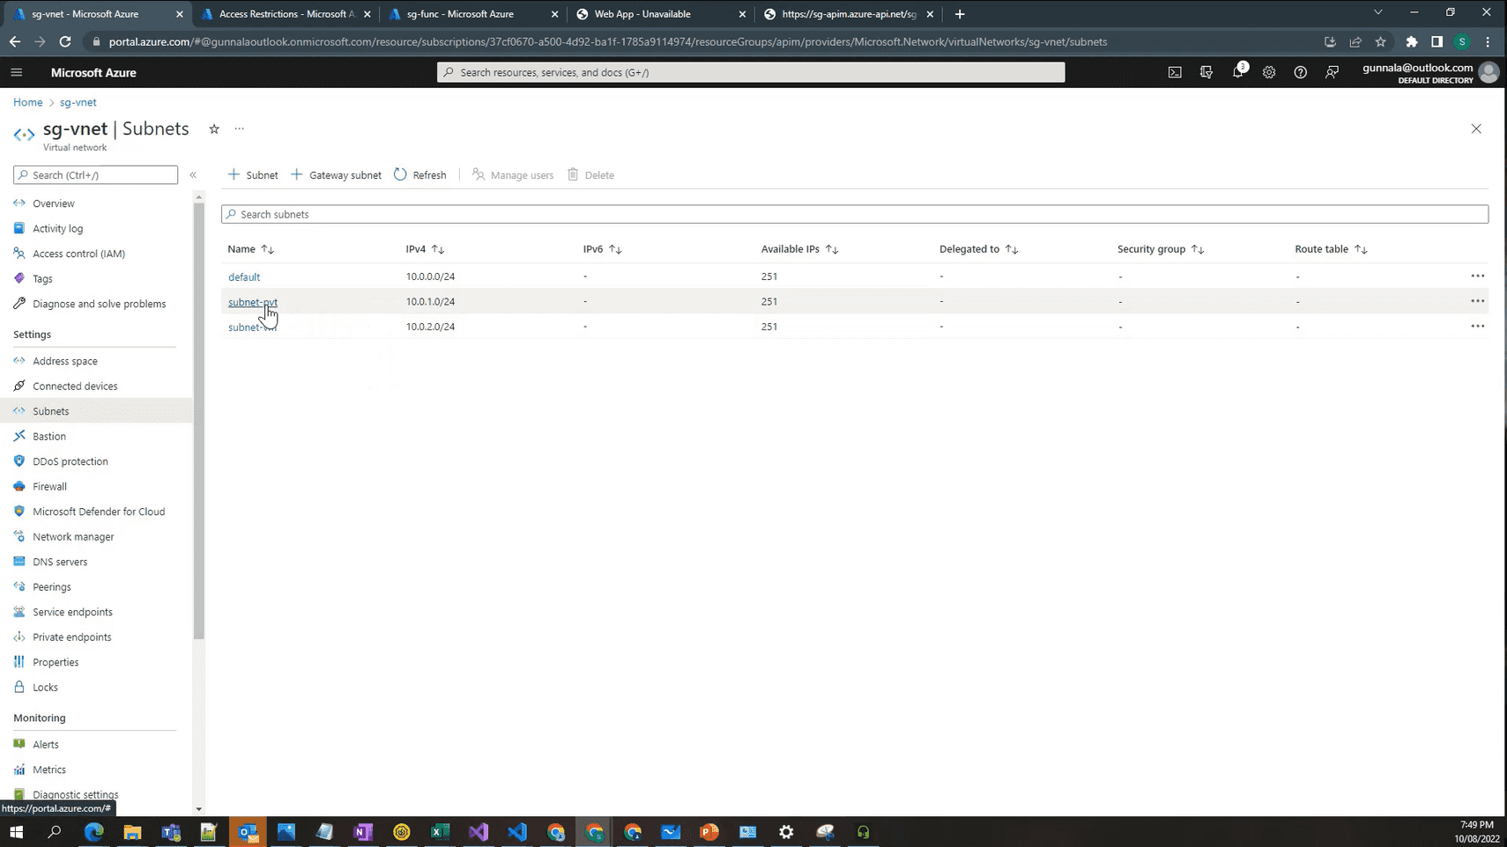Open the sg-func - Microsoft Azure tab
This screenshot has height=847, width=1507.
tap(467, 13)
